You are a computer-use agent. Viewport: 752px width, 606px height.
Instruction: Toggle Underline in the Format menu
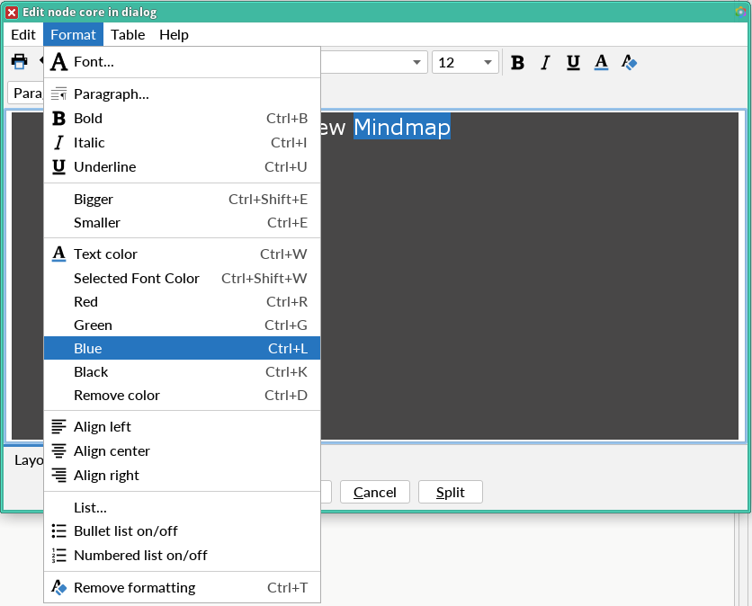point(104,167)
